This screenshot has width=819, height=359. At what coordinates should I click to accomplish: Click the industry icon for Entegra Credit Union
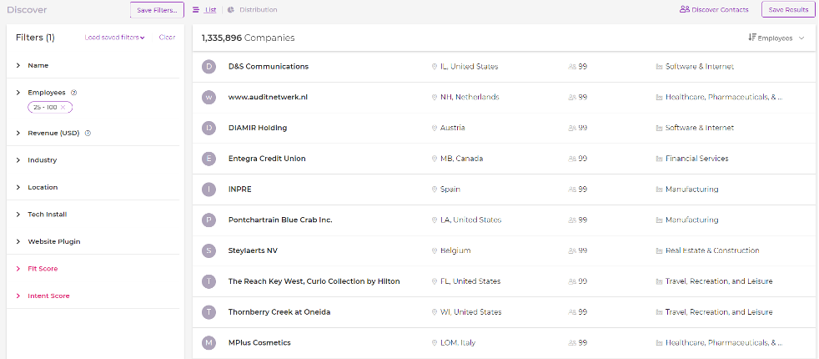(659, 159)
